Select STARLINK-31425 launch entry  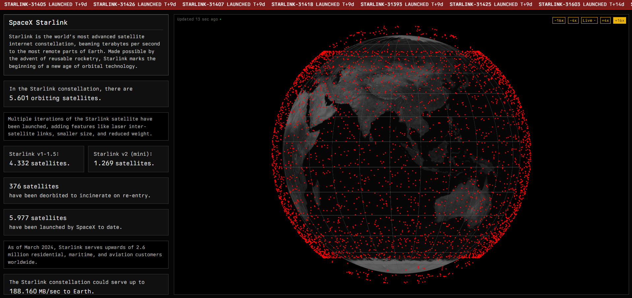click(491, 4)
